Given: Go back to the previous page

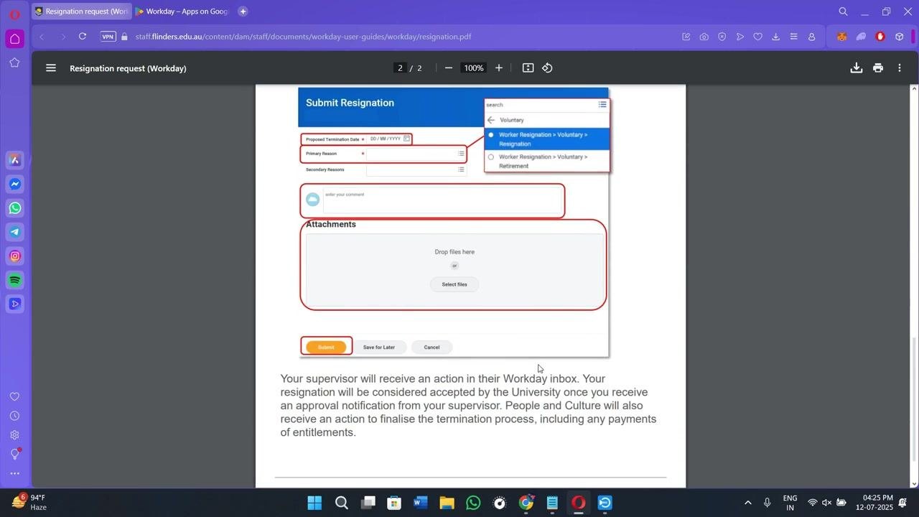Looking at the screenshot, I should click(42, 37).
